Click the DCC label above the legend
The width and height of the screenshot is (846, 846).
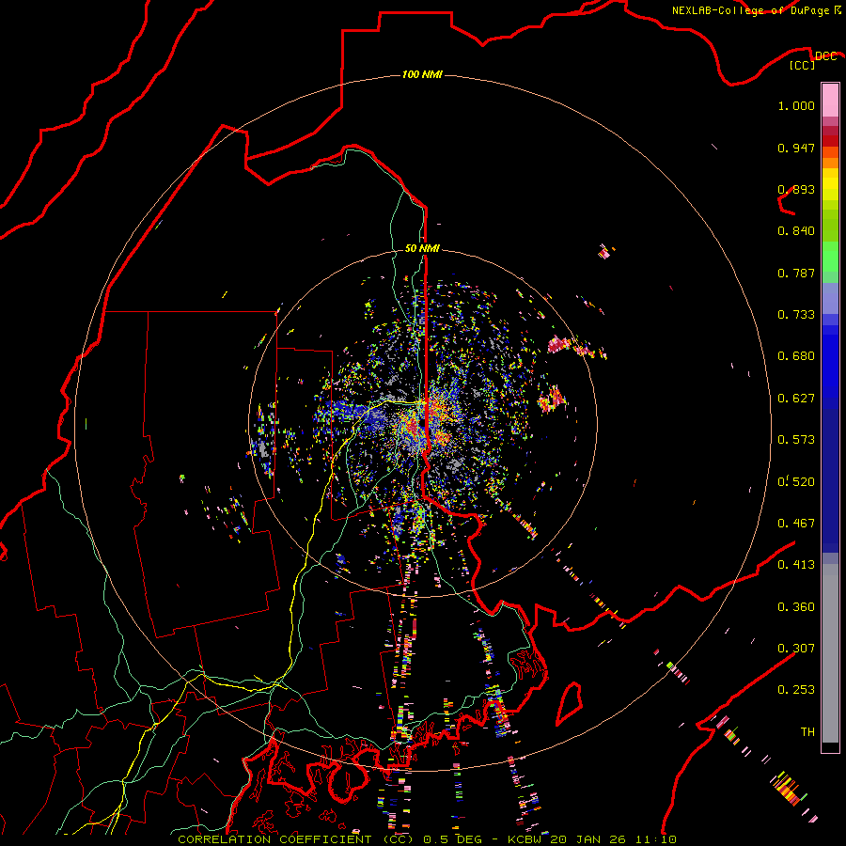(x=825, y=56)
